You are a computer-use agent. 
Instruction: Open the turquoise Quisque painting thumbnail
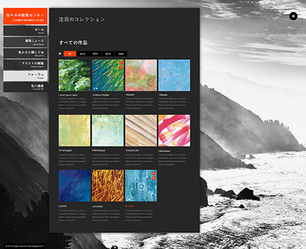click(x=141, y=186)
